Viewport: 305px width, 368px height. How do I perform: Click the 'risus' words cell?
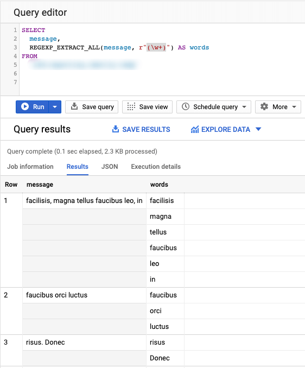pos(165,342)
